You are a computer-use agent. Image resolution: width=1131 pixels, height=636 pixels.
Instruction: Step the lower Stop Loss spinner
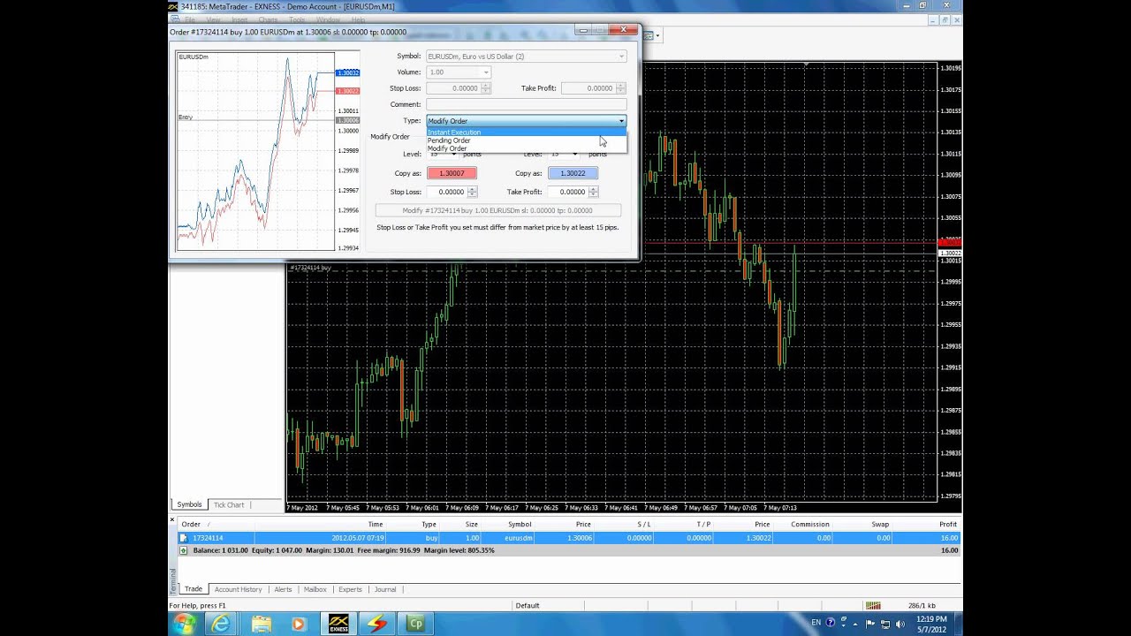472,192
